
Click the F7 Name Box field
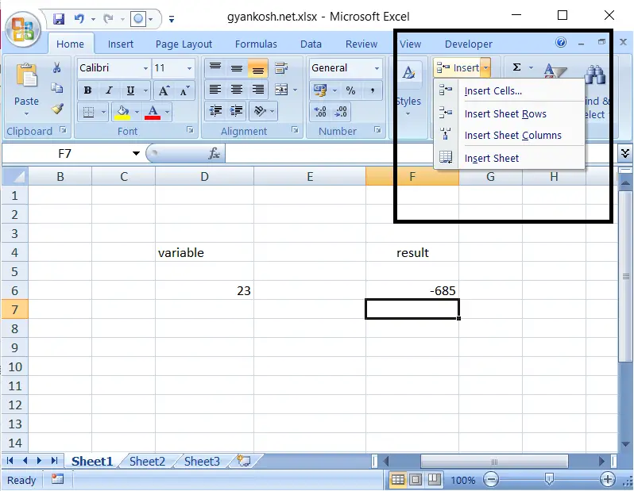(65, 153)
